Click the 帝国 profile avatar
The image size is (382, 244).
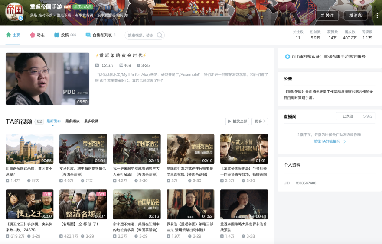pyautogui.click(x=14, y=11)
